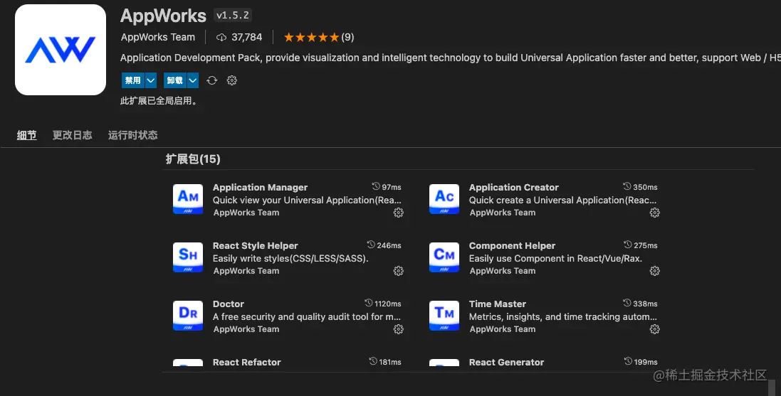Click the Time Master TM icon
781x396 pixels.
coord(444,316)
